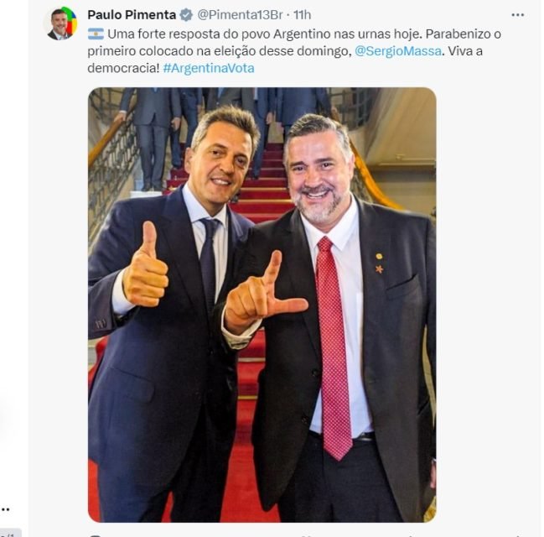Viewport: 544px width, 537px height.
Task: Open the Paulo Pimenta display name
Action: [x=132, y=15]
